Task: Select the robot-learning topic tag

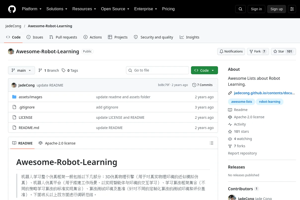Action: [269, 102]
